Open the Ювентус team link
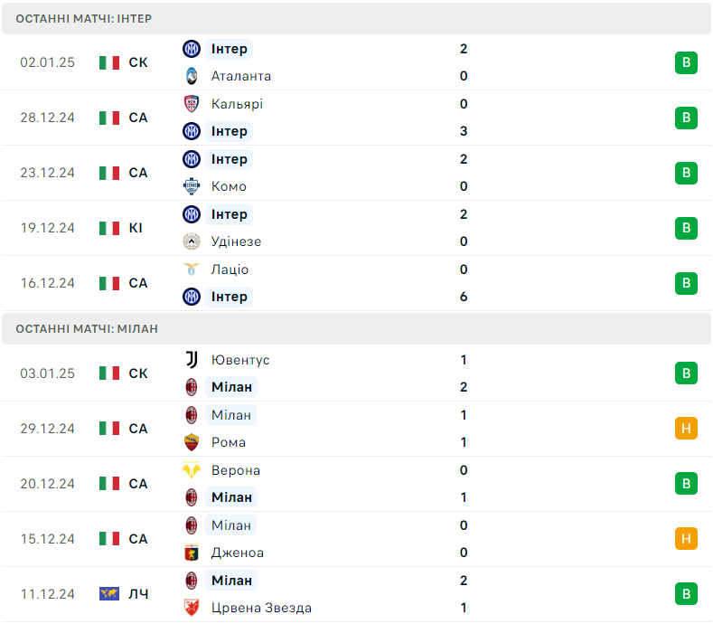Screen dimensions: 713x624 click(x=239, y=360)
